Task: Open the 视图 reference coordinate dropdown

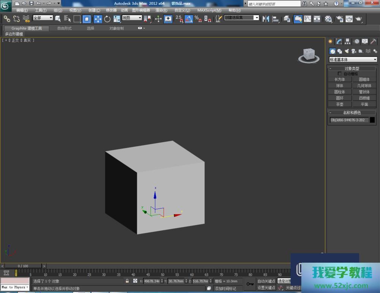Action: point(132,18)
